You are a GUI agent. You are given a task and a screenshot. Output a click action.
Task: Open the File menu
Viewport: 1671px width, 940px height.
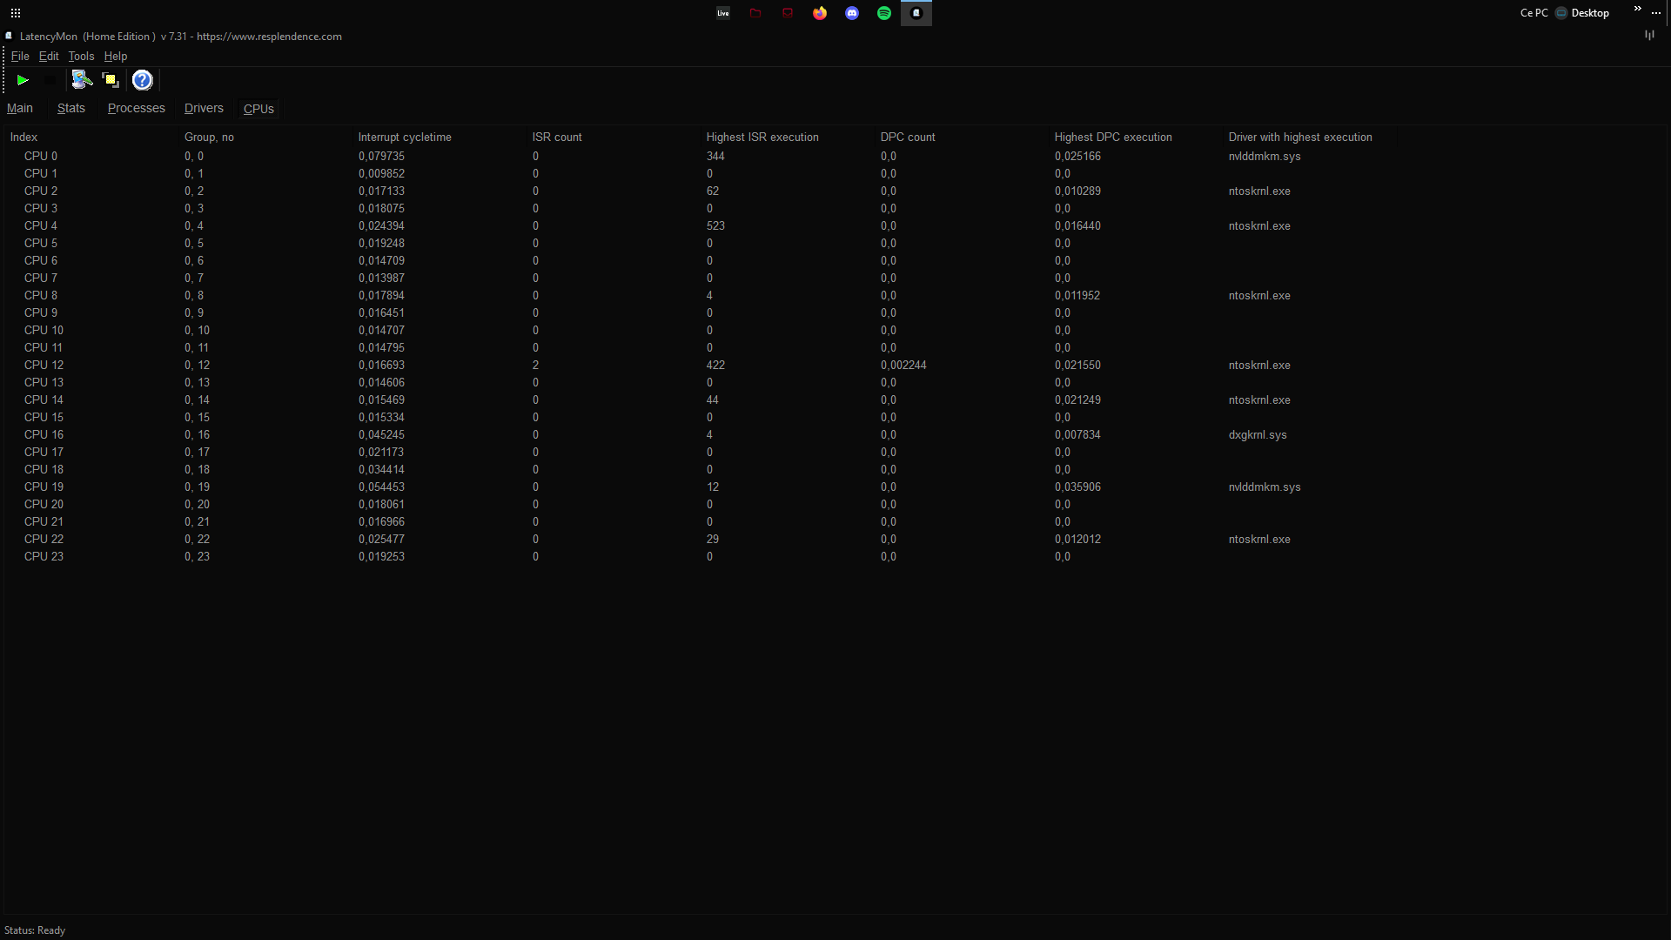(x=20, y=56)
